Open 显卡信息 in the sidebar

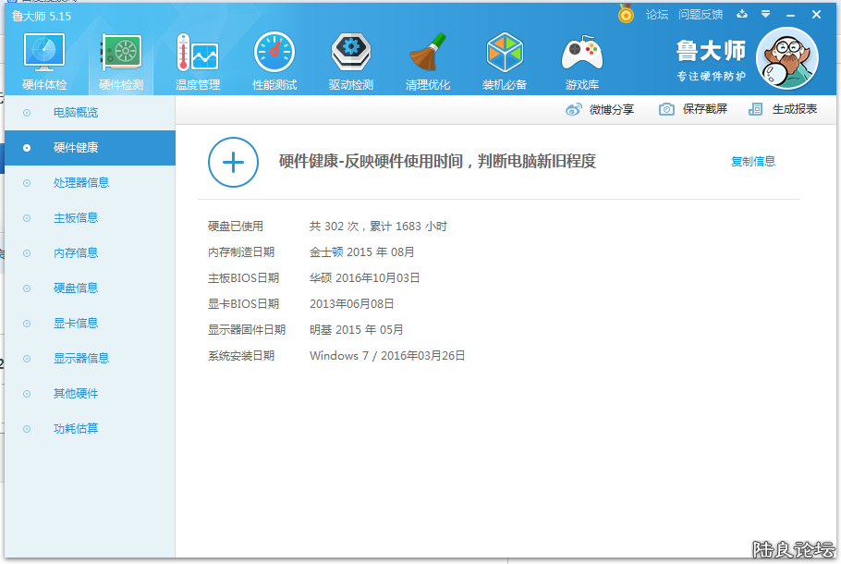76,324
